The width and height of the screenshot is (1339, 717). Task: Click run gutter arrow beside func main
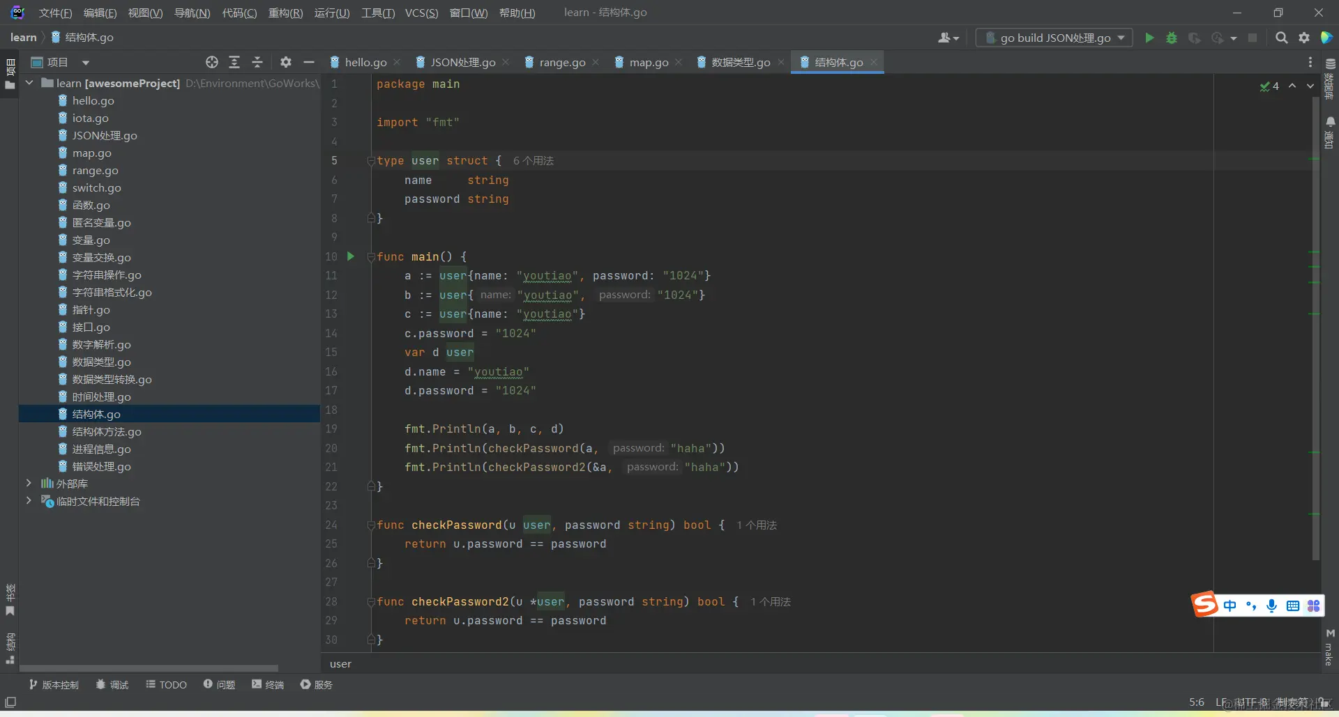pyautogui.click(x=351, y=256)
